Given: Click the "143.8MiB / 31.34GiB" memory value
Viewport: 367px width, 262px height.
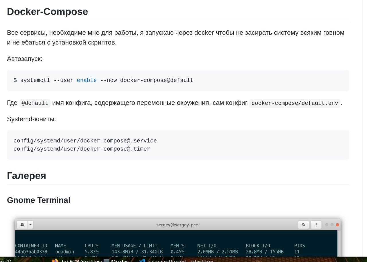Looking at the screenshot, I should [x=137, y=252].
